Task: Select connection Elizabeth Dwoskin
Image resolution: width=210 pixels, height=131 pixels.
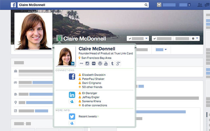Action: 94,75
